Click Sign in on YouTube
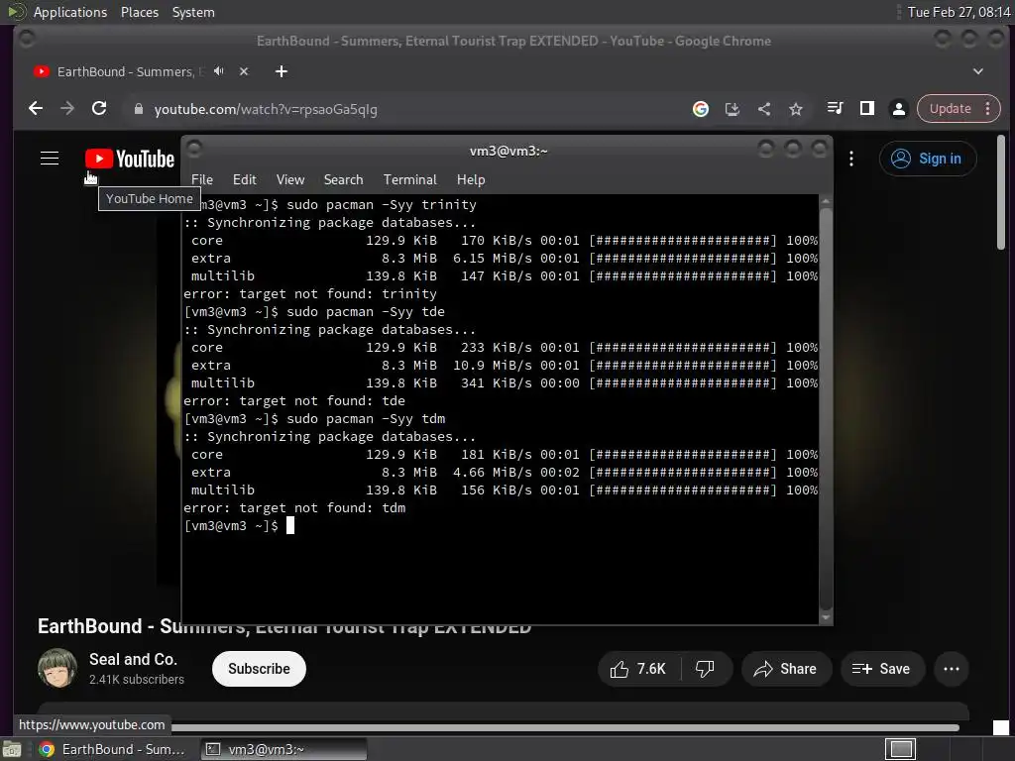Image resolution: width=1015 pixels, height=761 pixels. (x=928, y=159)
